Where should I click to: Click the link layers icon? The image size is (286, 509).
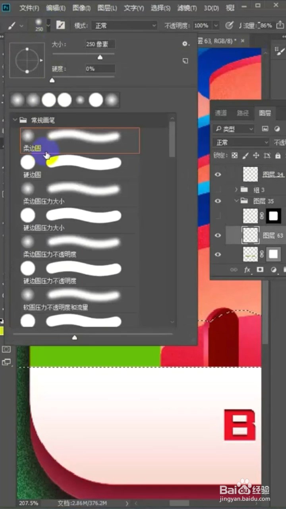[234, 270]
